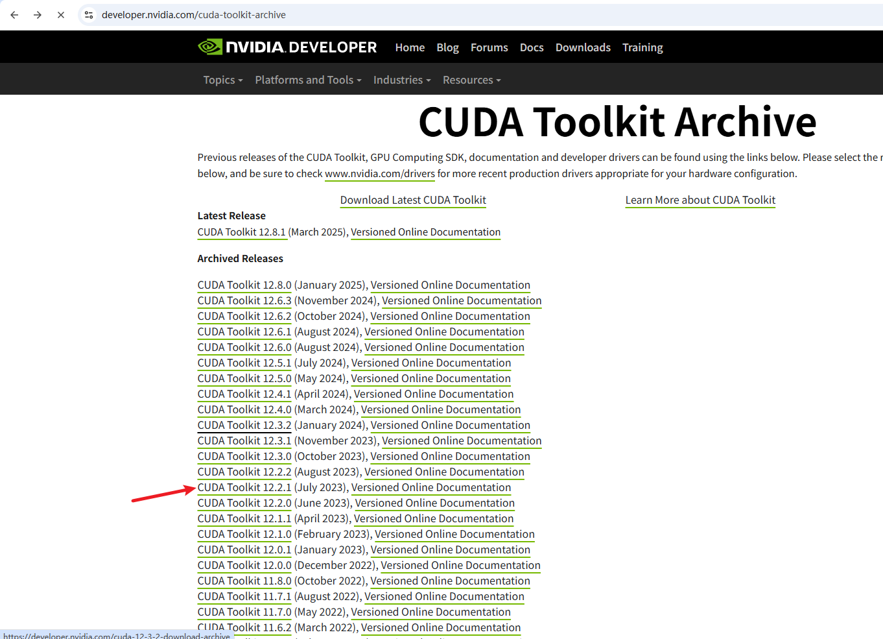883x639 pixels.
Task: Open Versioned Online Documentation for 12.3.0
Action: pos(450,456)
